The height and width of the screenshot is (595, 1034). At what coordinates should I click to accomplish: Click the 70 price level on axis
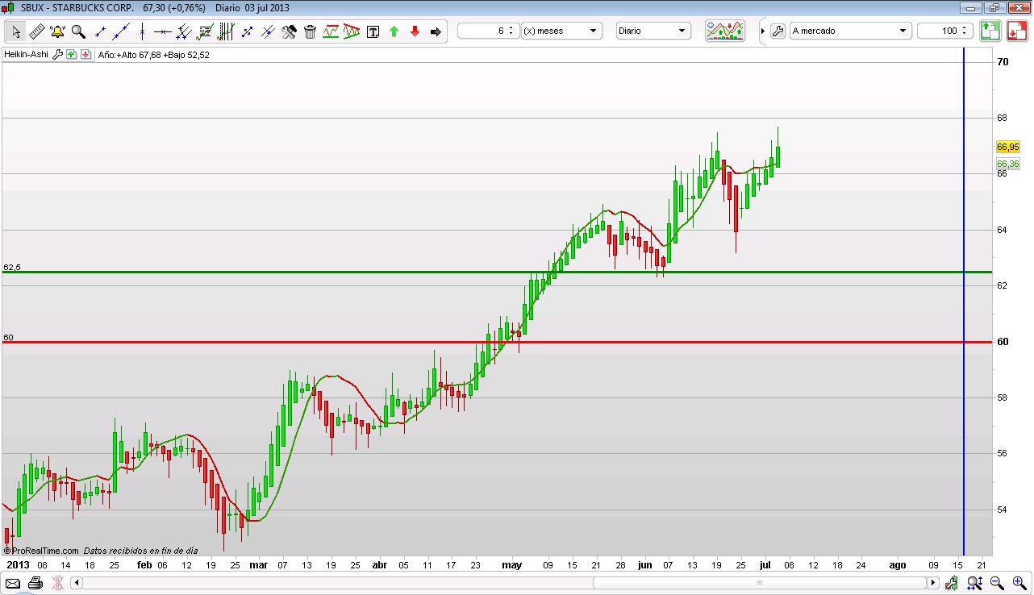click(1003, 61)
